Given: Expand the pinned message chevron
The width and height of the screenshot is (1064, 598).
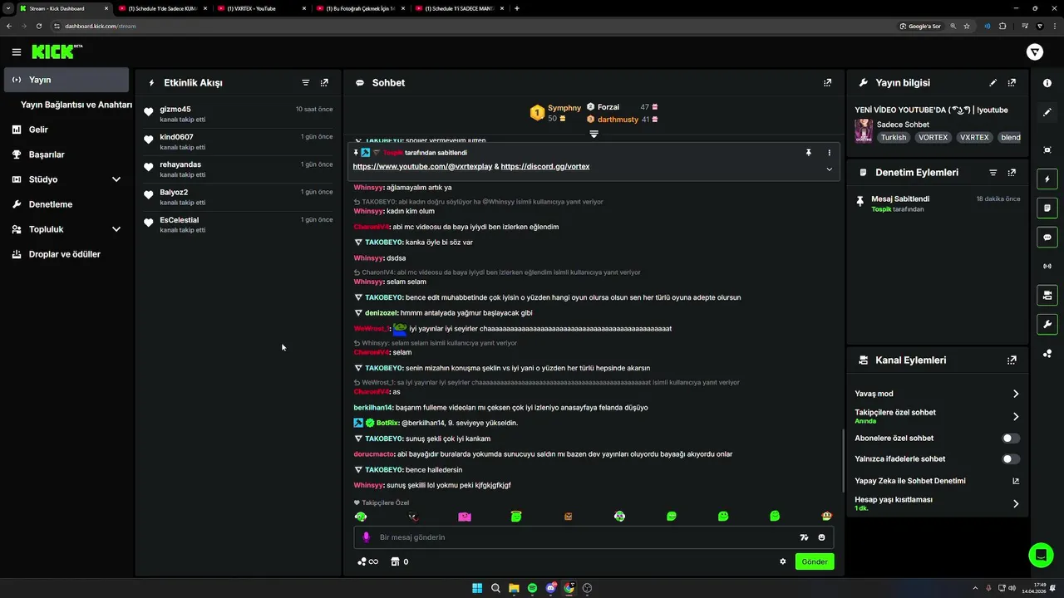Looking at the screenshot, I should tap(829, 169).
